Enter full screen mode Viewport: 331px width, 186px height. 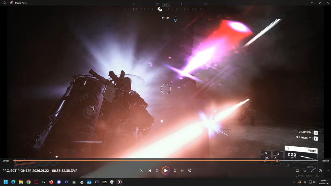pyautogui.click(x=313, y=171)
